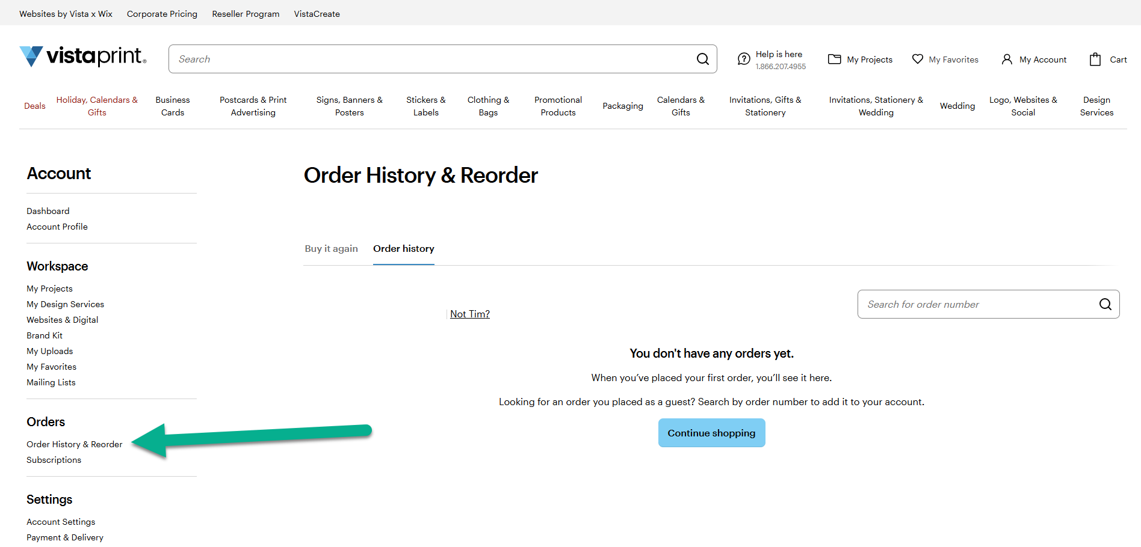
Task: Open My Design Services in sidebar
Action: click(65, 304)
